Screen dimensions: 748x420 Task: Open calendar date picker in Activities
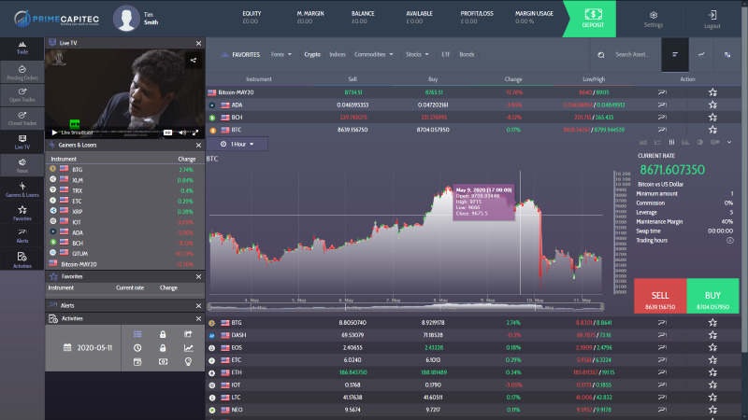(x=88, y=347)
